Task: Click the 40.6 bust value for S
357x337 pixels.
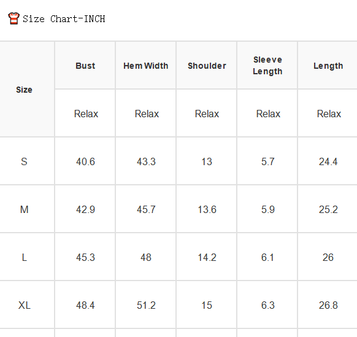Action: coord(85,161)
